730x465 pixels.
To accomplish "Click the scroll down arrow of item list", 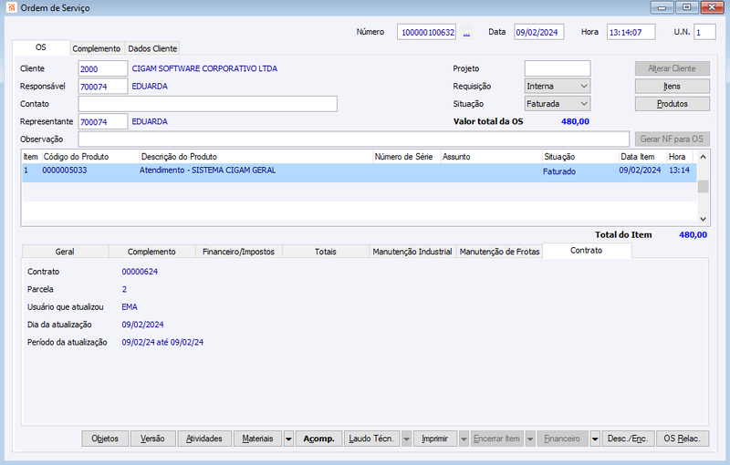I will click(703, 219).
